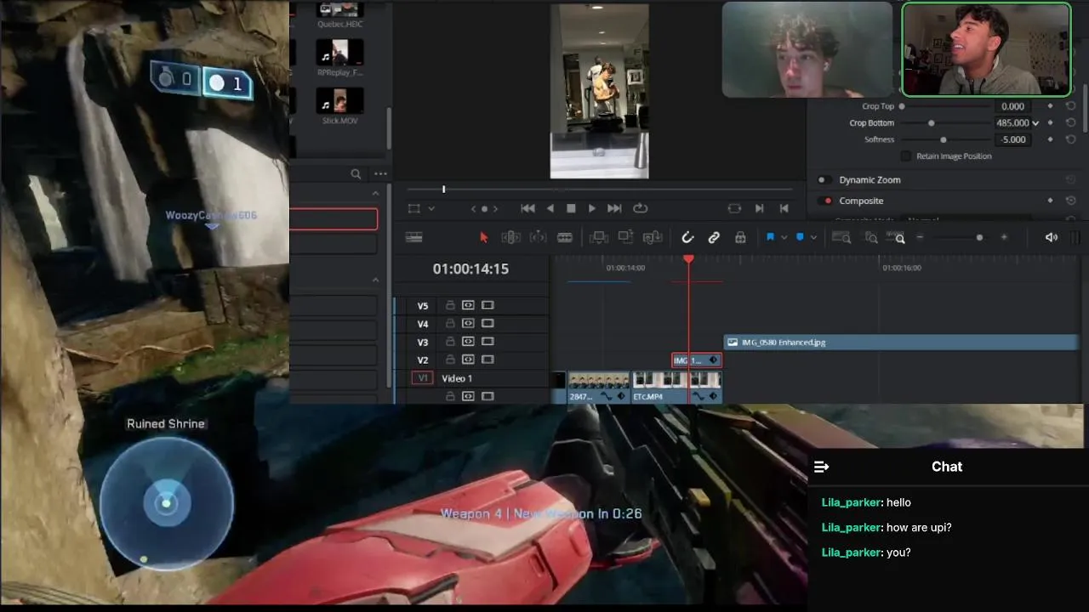This screenshot has width=1089, height=612.
Task: Select the IMG_0580 Enhanced.jpg clip
Action: [x=901, y=343]
